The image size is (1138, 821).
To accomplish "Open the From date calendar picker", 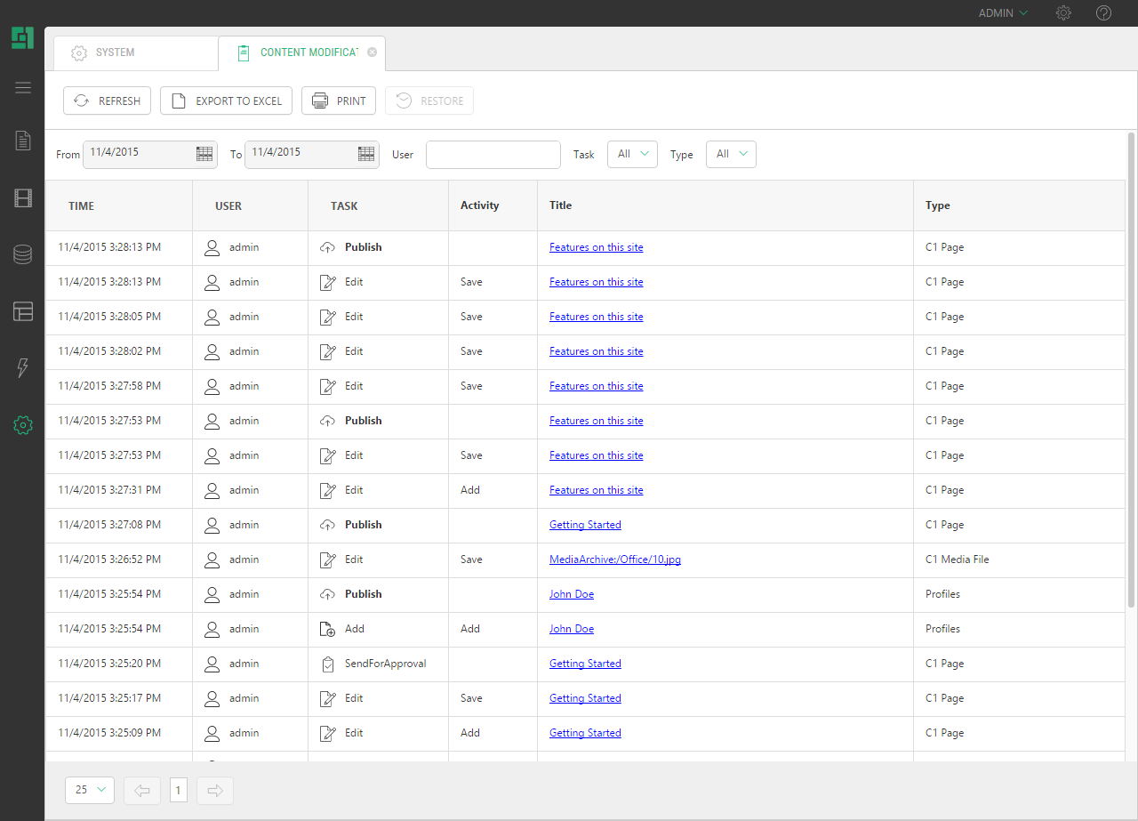I will (x=204, y=154).
